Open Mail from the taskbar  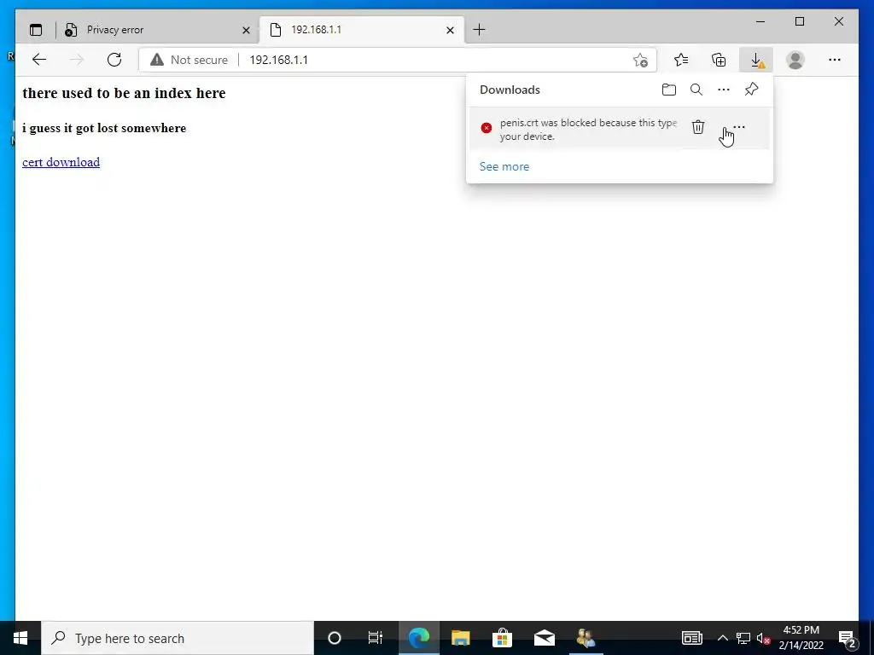544,638
